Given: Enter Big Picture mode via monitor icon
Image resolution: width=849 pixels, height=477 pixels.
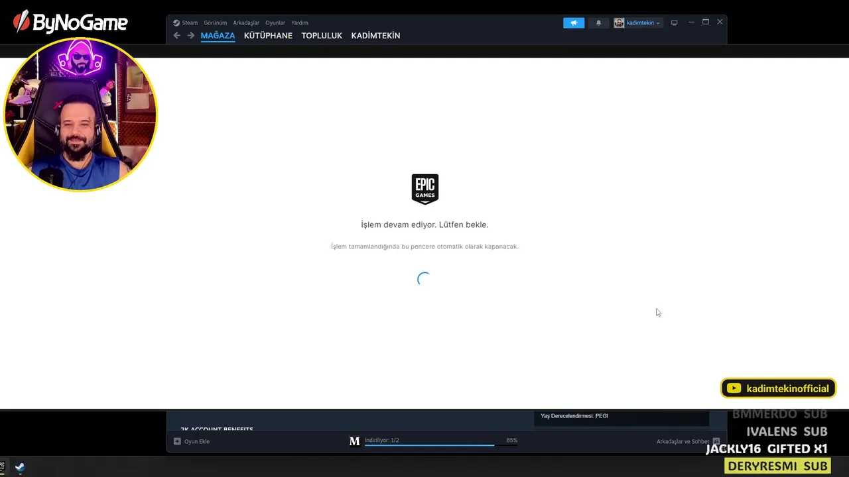Looking at the screenshot, I should pyautogui.click(x=674, y=23).
